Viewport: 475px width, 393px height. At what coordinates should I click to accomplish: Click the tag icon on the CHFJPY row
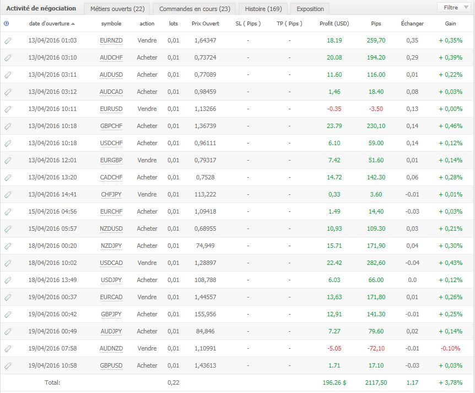(x=8, y=194)
